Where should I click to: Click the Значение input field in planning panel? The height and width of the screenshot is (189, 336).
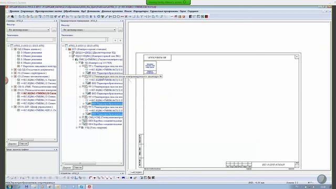coord(83,40)
